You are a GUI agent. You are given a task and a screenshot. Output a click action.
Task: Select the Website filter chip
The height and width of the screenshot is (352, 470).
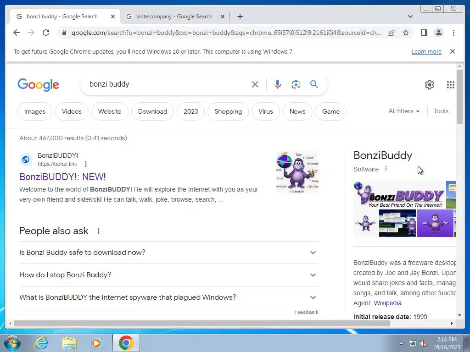tap(110, 111)
